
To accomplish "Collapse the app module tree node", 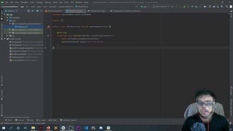I will 5,15.
